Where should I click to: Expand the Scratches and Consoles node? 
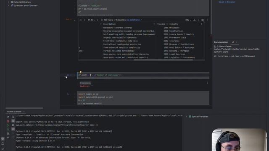tap(8, 5)
